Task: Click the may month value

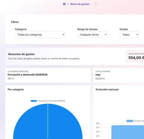Action: click(98, 75)
